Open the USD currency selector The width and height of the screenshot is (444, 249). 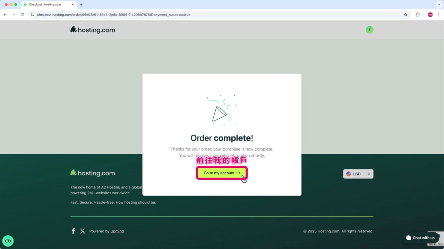click(x=358, y=174)
